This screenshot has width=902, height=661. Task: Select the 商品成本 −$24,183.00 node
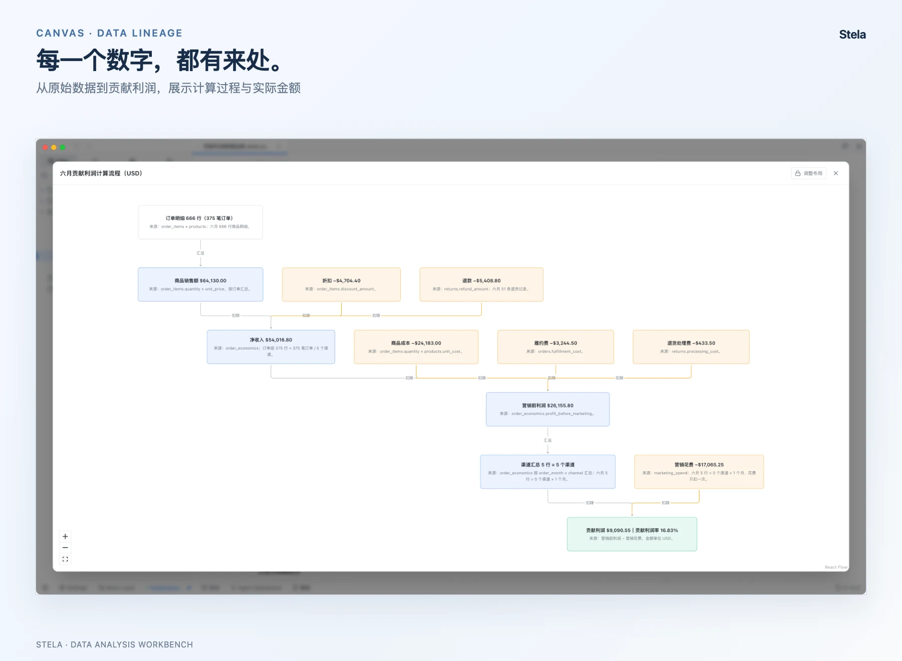click(x=416, y=347)
